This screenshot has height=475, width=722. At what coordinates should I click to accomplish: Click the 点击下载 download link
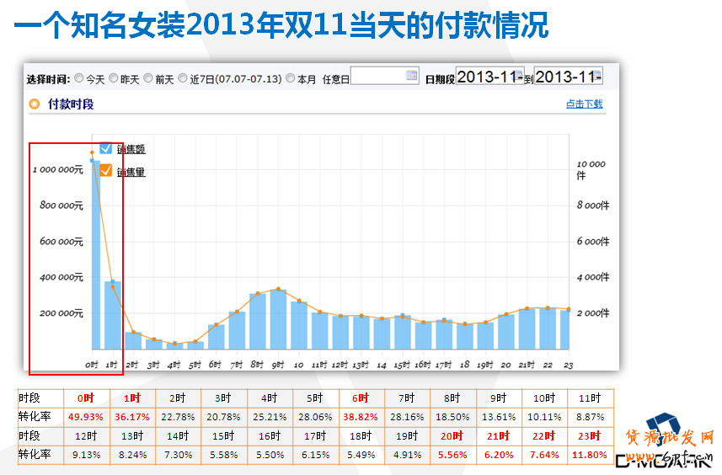585,104
